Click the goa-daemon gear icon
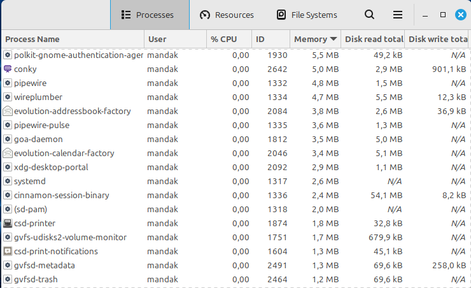The height and width of the screenshot is (288, 471). click(8, 139)
